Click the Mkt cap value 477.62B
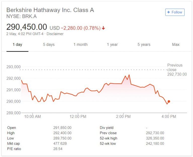193x157 pixels. [x=60, y=143]
